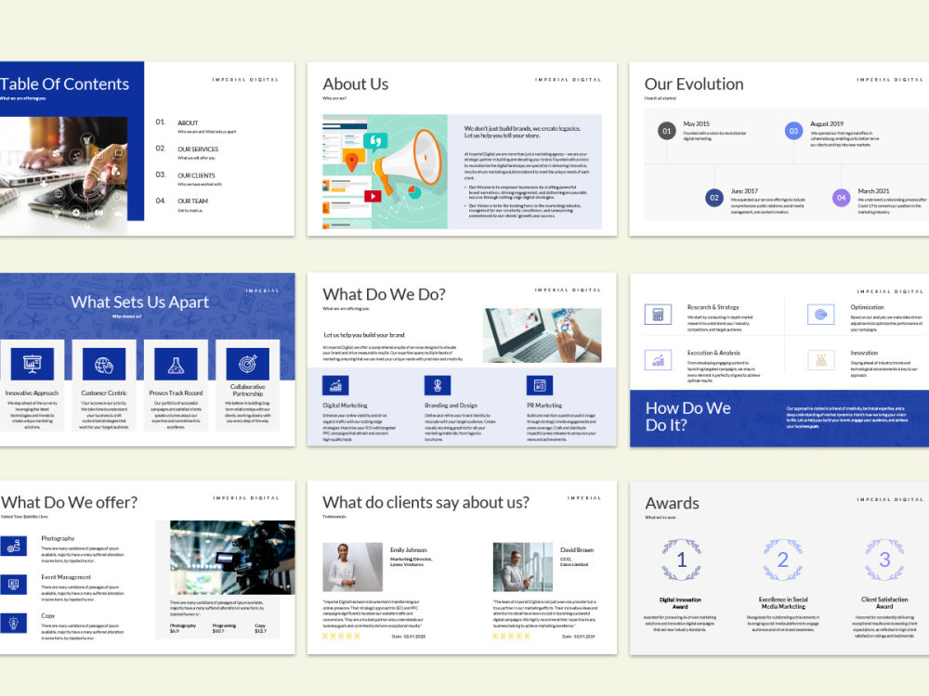Click the Proven Track Record flask icon

pyautogui.click(x=176, y=364)
